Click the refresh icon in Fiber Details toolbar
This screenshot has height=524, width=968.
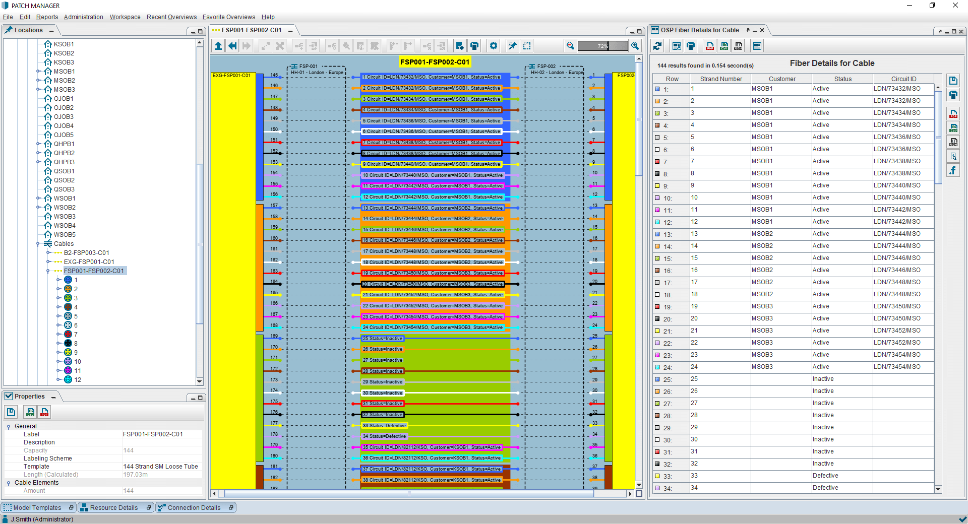pyautogui.click(x=657, y=46)
